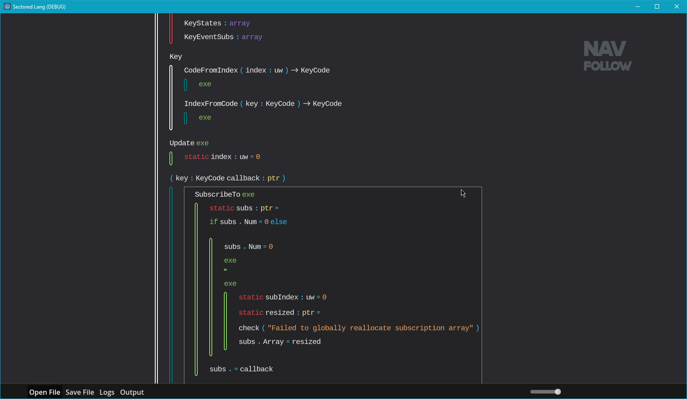Click the Open File button

point(45,392)
